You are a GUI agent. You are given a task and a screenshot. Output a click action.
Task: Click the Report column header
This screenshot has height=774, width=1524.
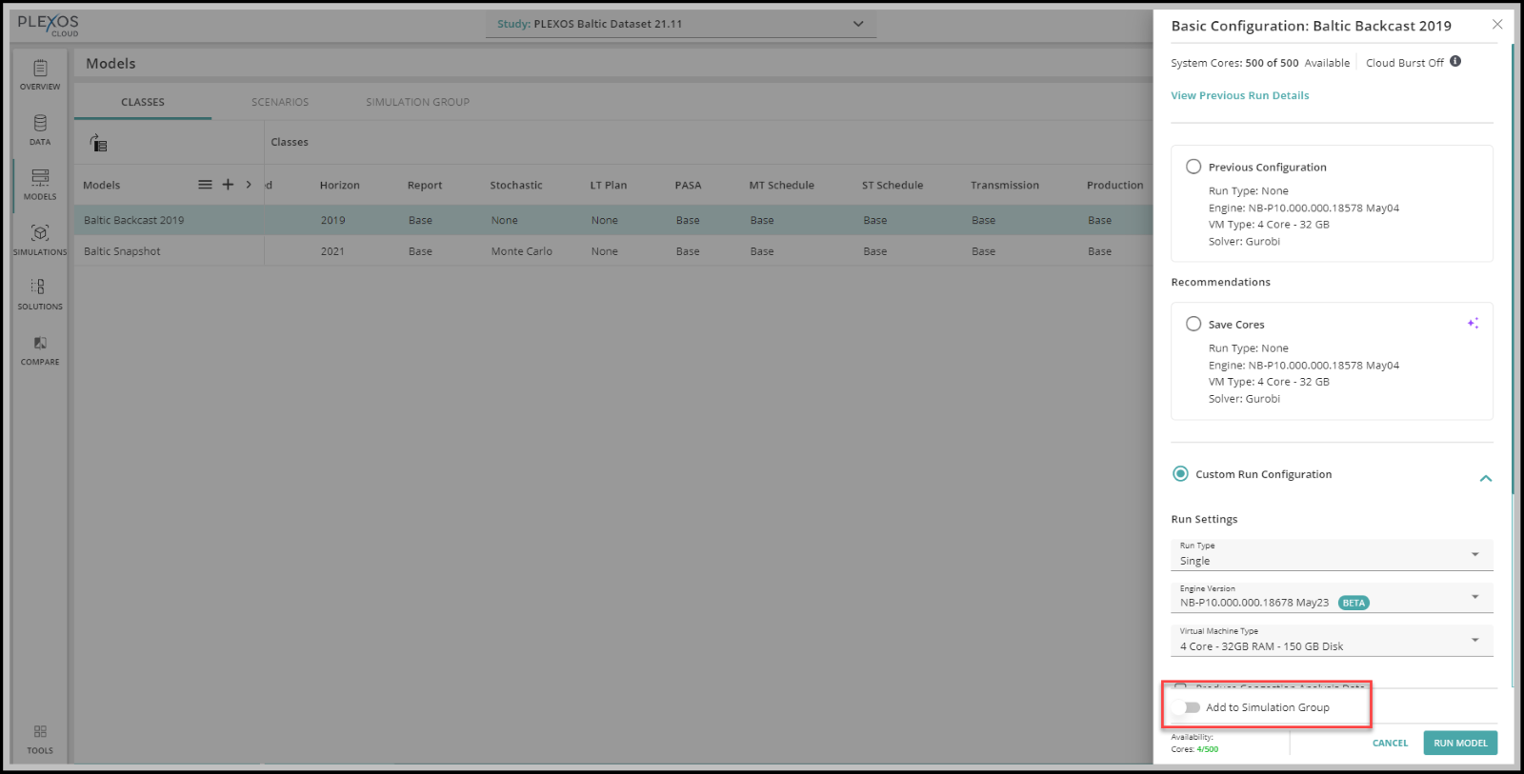(x=425, y=186)
